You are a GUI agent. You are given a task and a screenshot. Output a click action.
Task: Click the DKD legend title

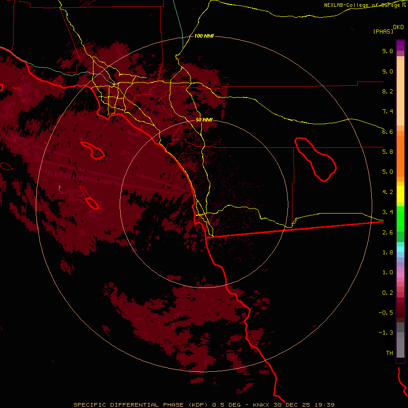click(398, 27)
